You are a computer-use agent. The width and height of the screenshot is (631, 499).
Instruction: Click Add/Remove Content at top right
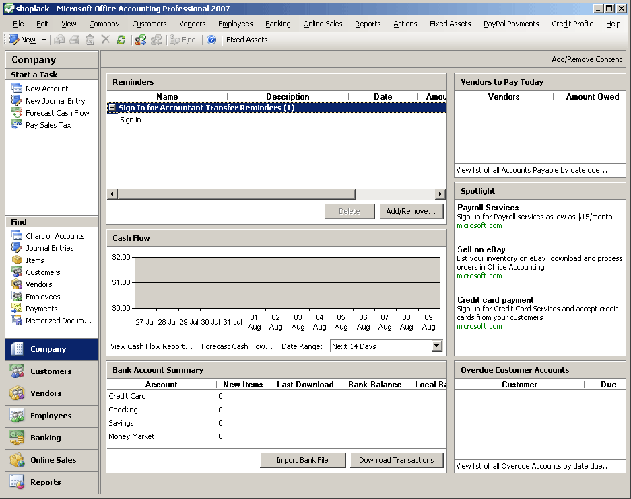tap(587, 59)
